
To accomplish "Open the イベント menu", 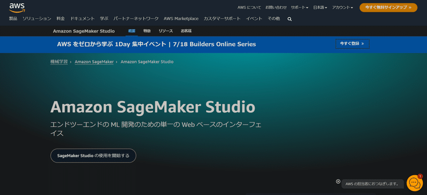I will [x=254, y=19].
